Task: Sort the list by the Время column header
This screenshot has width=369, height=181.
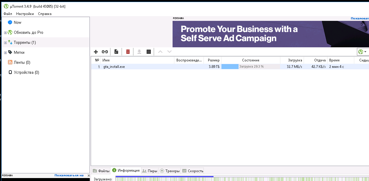Action: (341, 60)
